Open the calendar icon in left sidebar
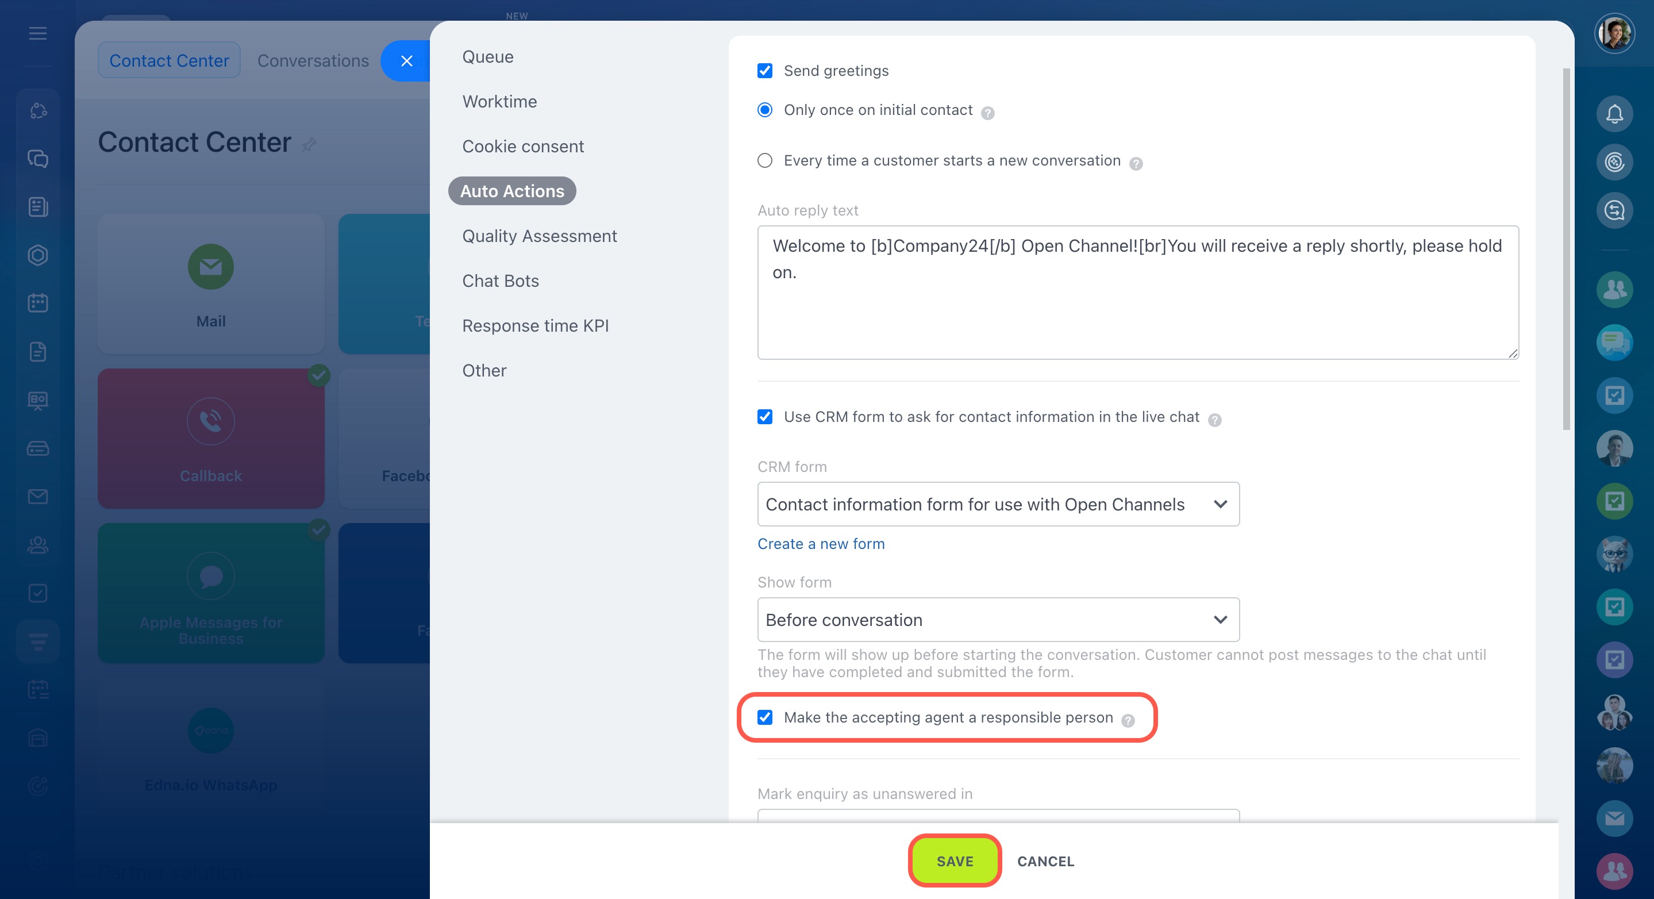The height and width of the screenshot is (899, 1654). pos(38,303)
